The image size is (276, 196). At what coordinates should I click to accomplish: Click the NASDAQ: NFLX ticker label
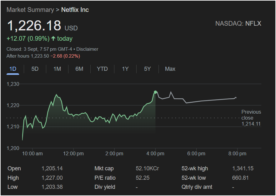(238, 23)
